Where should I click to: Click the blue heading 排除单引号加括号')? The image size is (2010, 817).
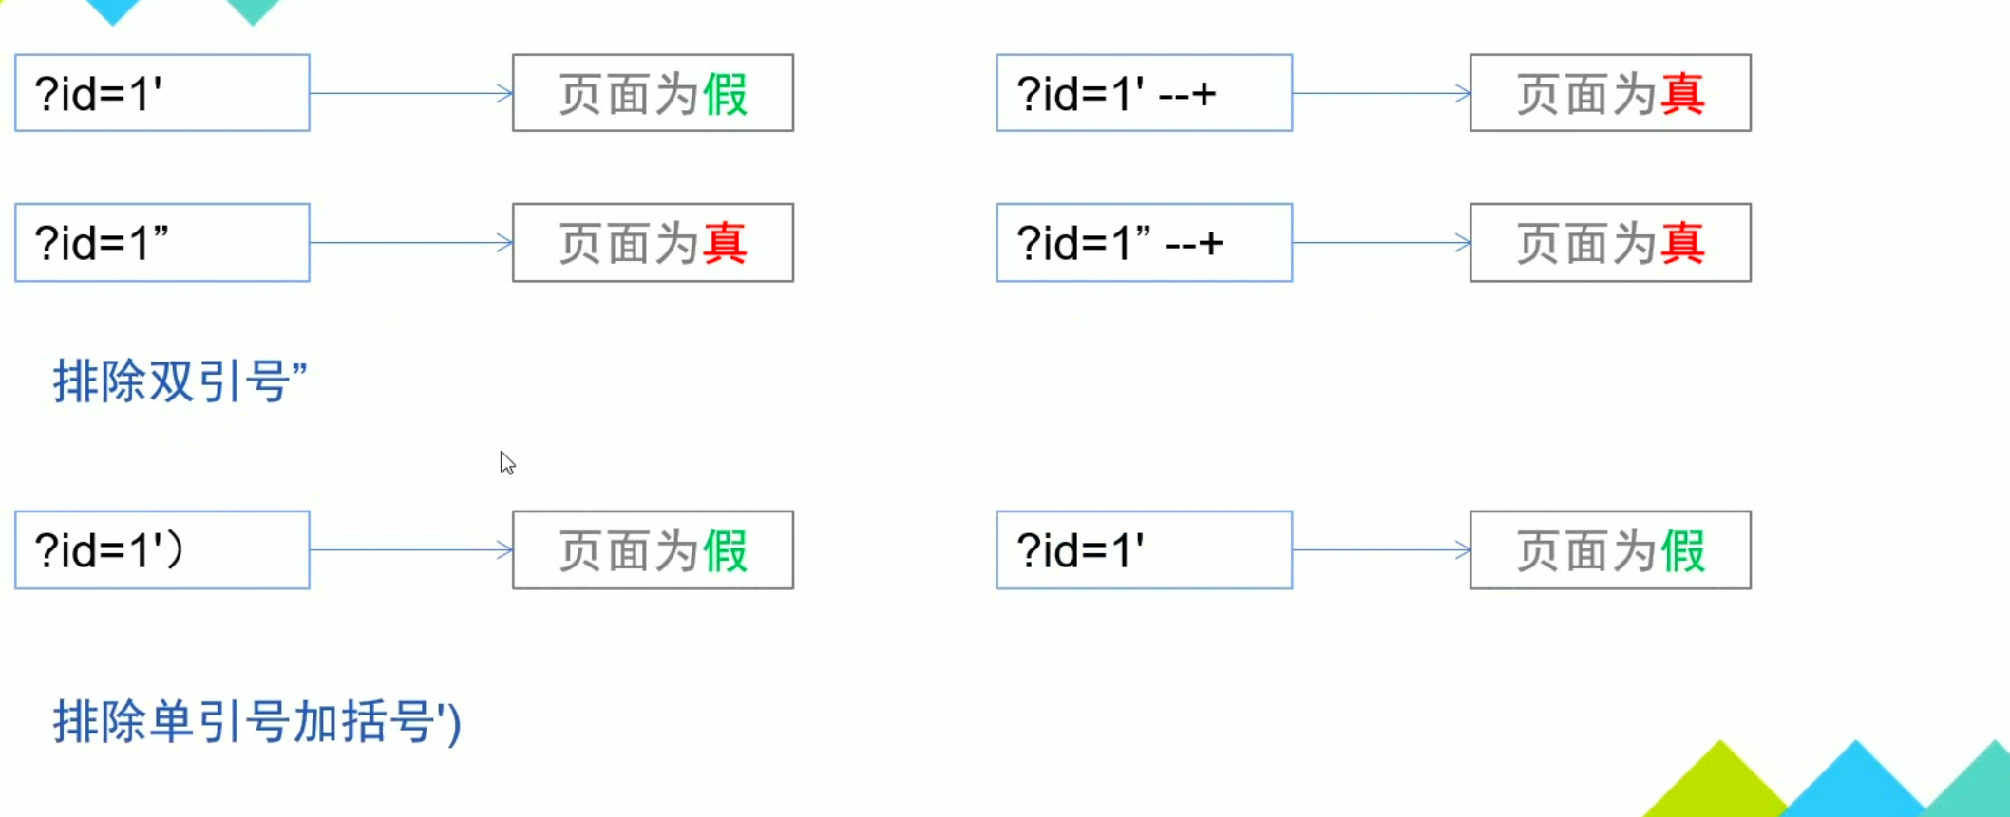point(256,722)
